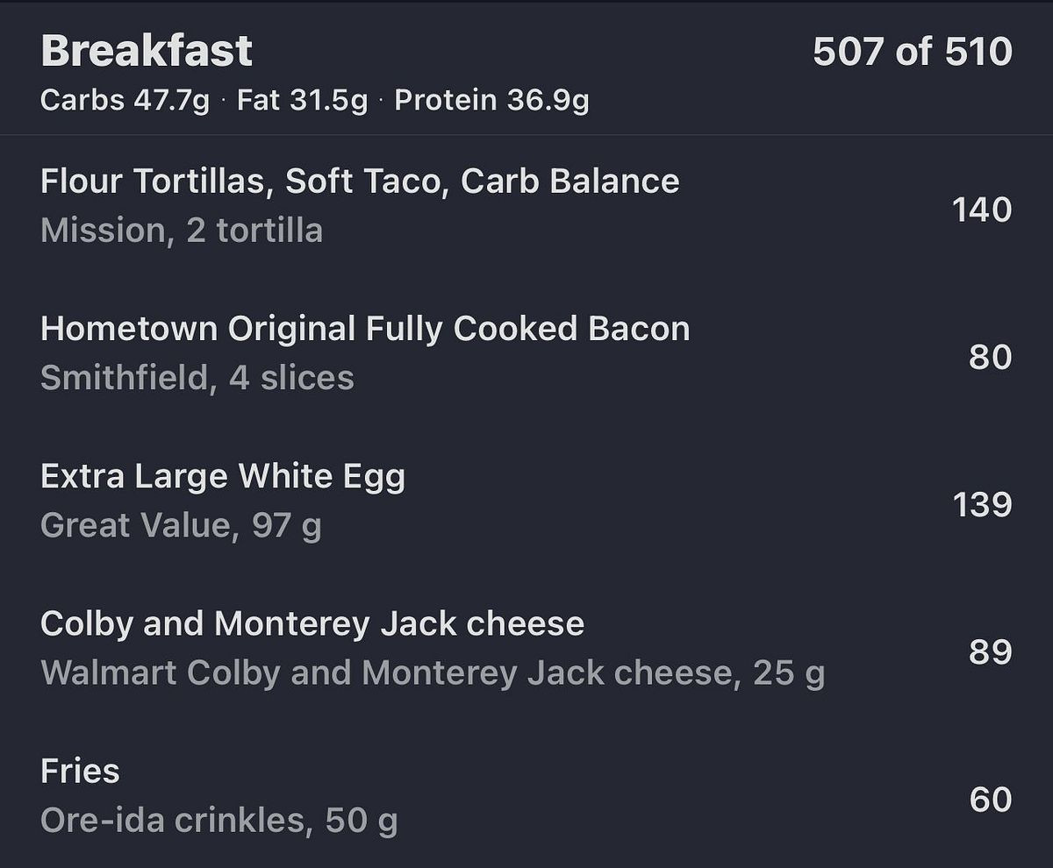Tap the Walmart cheese 25 g serving text

[433, 672]
